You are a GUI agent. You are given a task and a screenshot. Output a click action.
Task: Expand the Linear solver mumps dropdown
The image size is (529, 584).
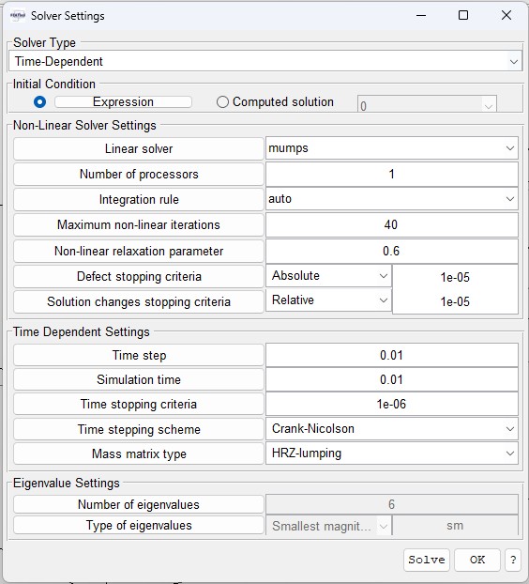(392, 148)
